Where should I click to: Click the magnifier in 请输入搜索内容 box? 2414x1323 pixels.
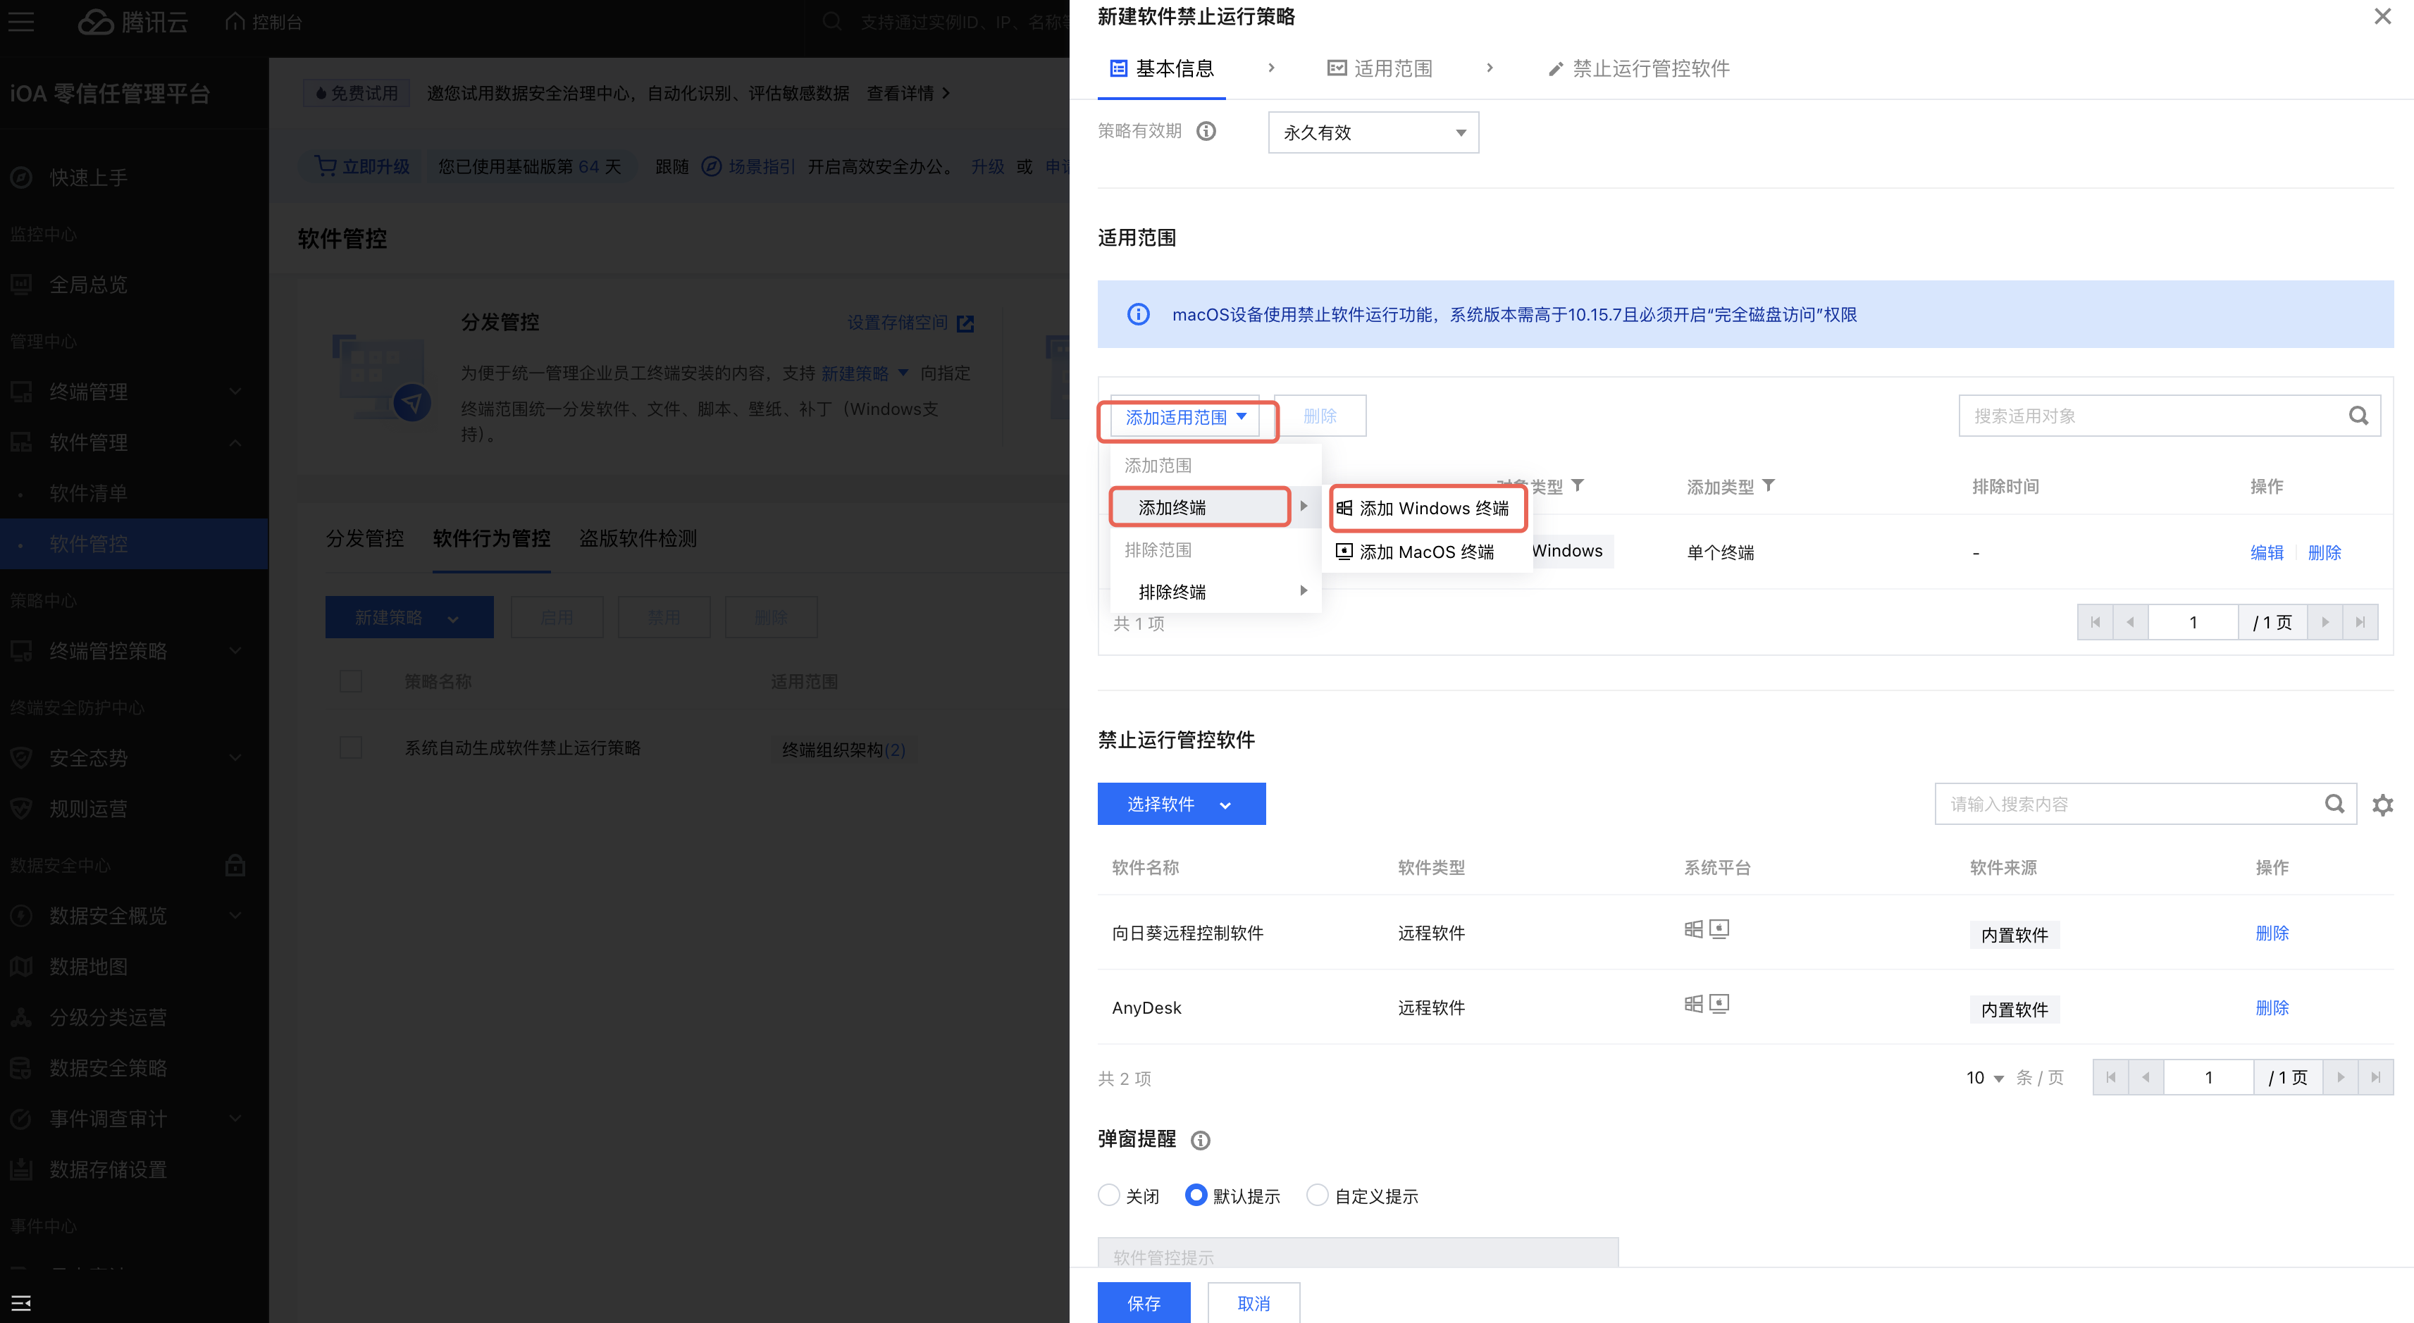[x=2334, y=804]
